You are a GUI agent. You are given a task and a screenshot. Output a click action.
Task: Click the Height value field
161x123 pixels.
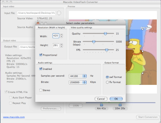(x=56, y=45)
